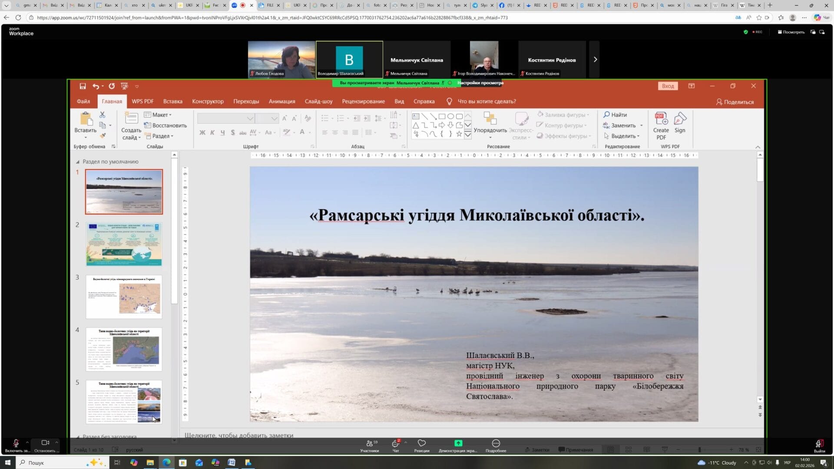Click the green share screen icon

[x=458, y=443]
